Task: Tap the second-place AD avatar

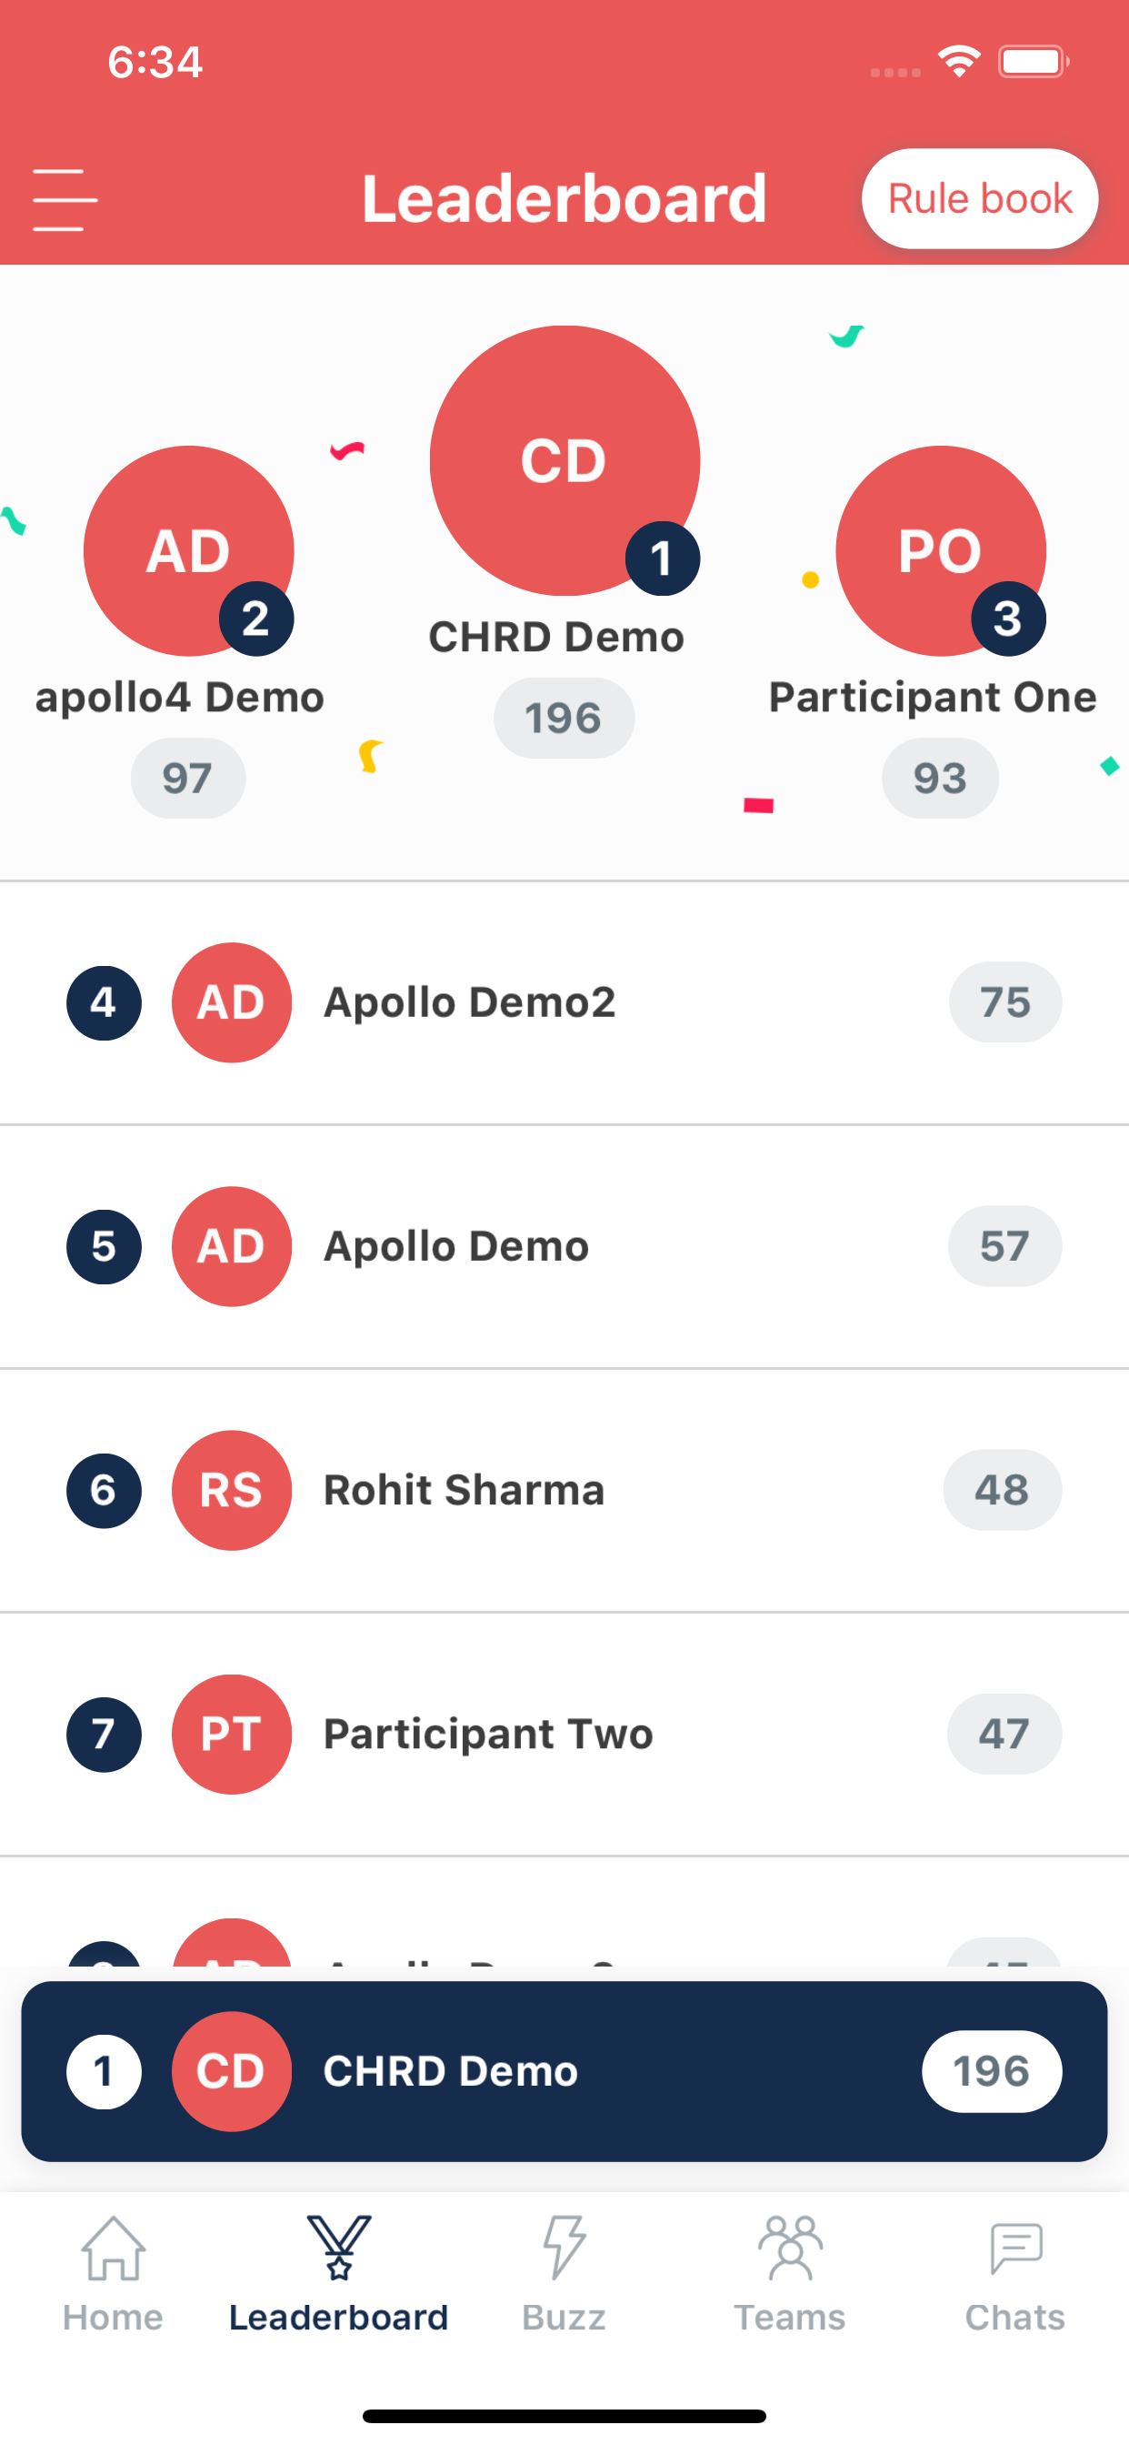Action: 188,550
